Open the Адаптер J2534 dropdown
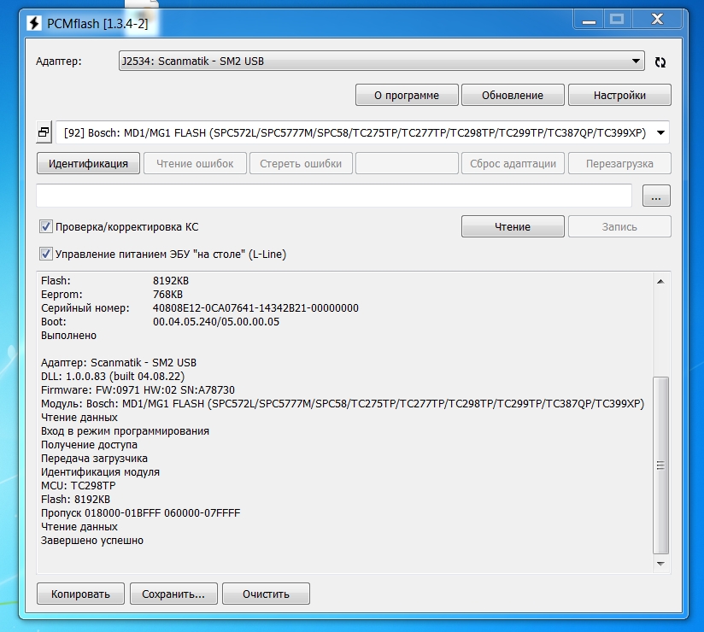Viewport: 704px width, 632px height. [x=381, y=61]
